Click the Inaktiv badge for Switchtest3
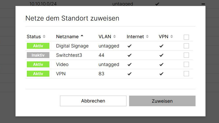The image size is (219, 123). [x=38, y=55]
